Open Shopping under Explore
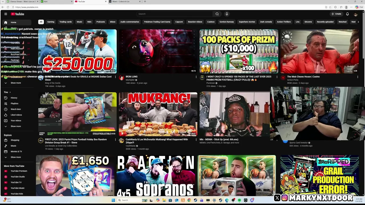Screen dimensions: 365x205 17,140
